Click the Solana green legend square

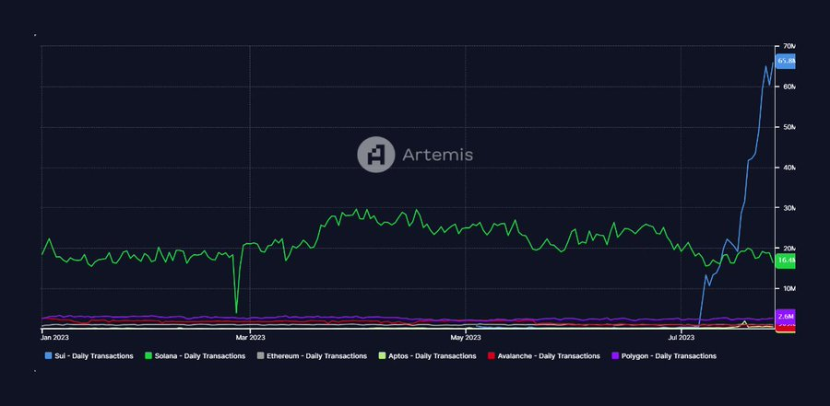148,355
